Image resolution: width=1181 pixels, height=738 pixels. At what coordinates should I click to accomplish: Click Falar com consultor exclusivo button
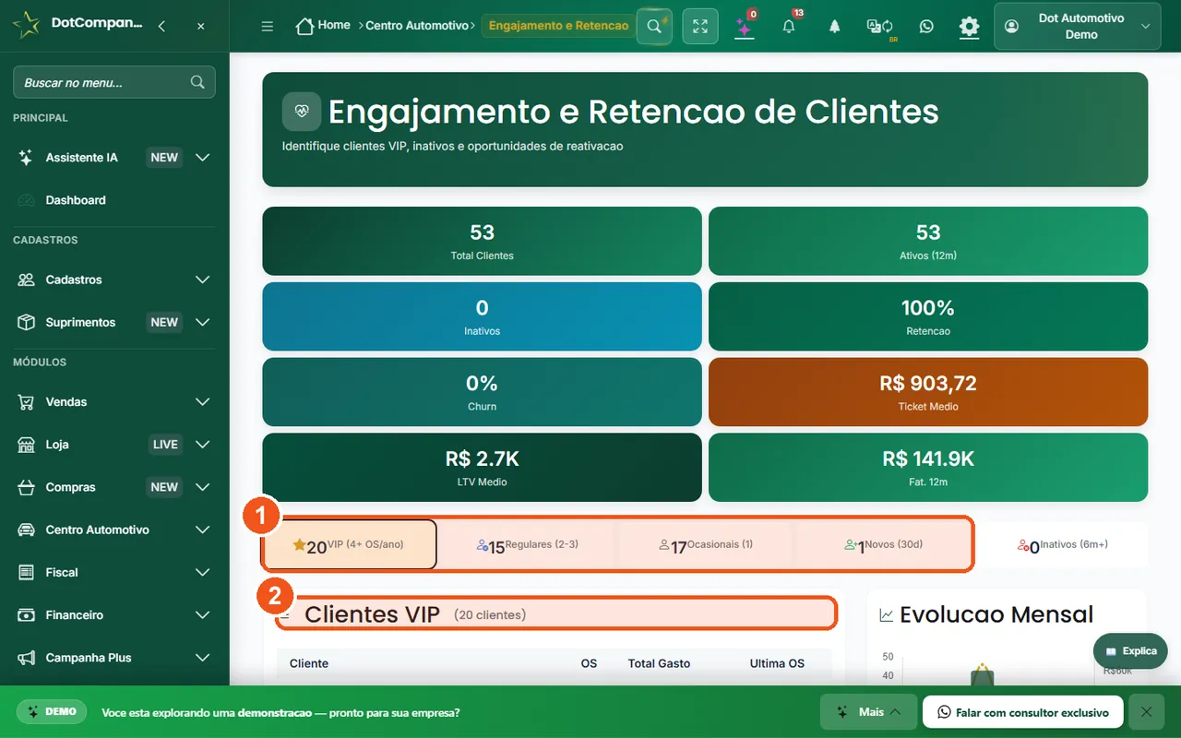coord(1022,712)
